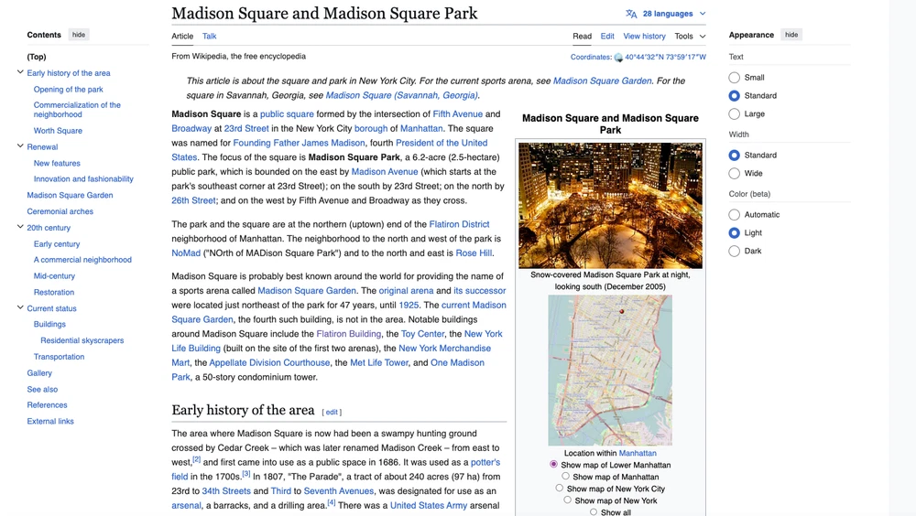916x516 pixels.
Task: Open the 28 languages dropdown
Action: point(674,14)
